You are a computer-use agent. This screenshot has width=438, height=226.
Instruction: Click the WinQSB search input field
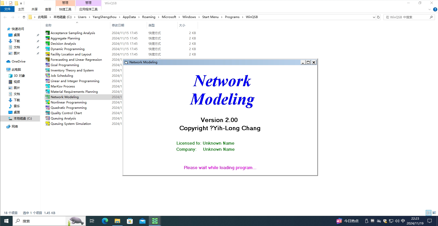pos(406,17)
